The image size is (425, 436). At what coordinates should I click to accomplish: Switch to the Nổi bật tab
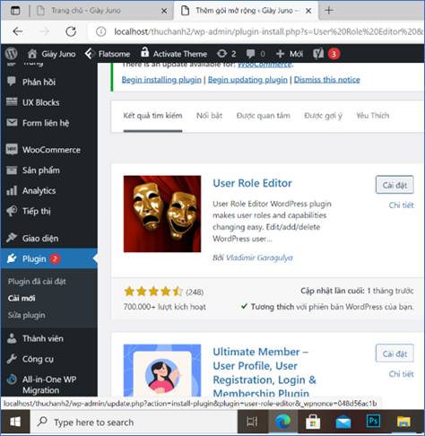coord(209,116)
